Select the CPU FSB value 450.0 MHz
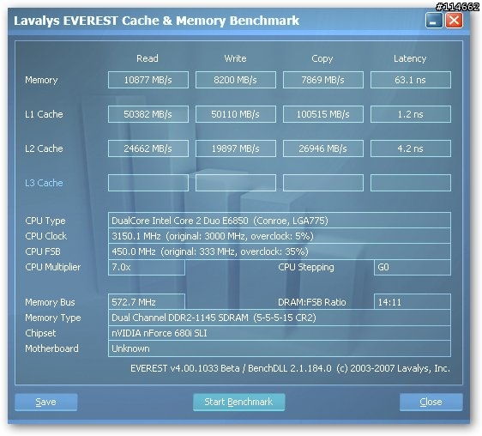This screenshot has height=436, width=482. pos(280,251)
